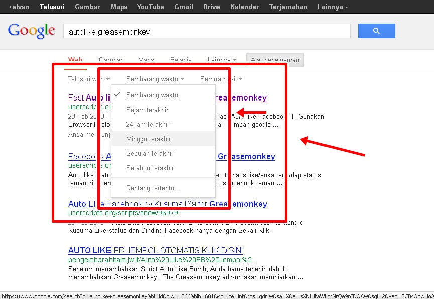Open Terjemahan in the top black bar
Viewport: 434px width, 299px height.
[x=288, y=7]
